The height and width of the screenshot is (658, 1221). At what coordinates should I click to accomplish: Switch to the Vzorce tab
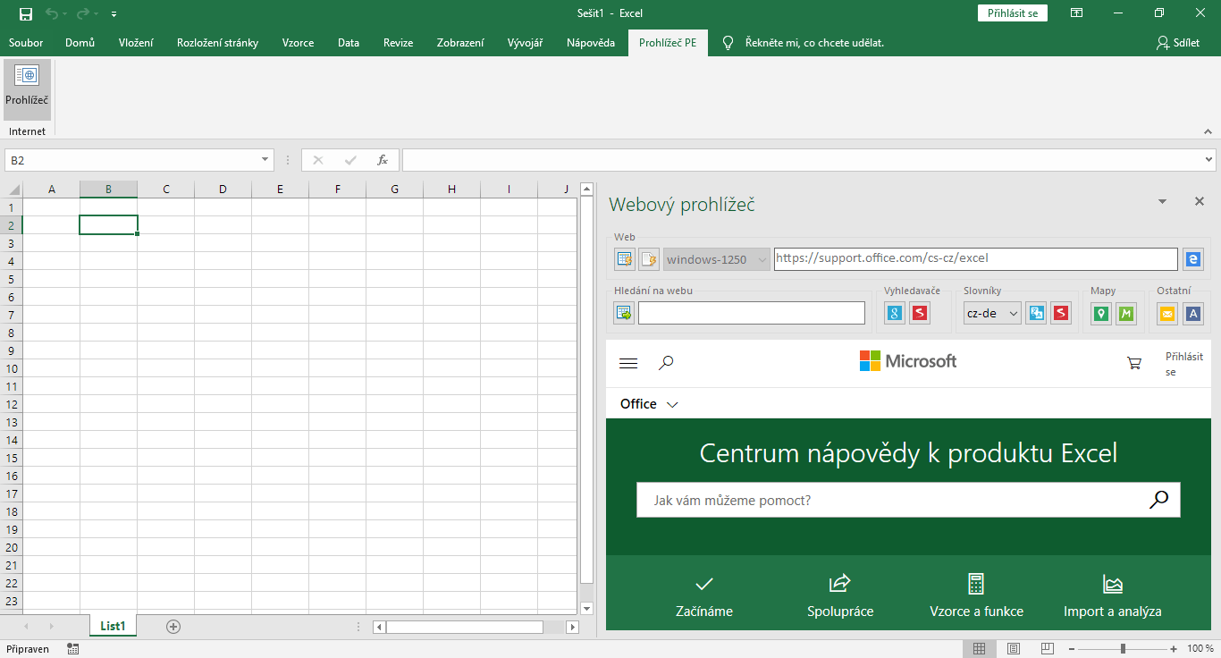coord(298,43)
